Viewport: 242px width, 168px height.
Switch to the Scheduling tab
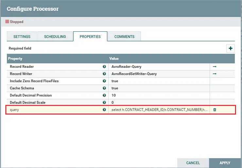55,37
